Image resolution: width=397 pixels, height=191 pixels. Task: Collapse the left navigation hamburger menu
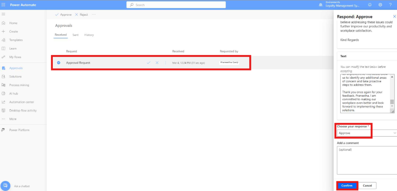(x=3, y=14)
